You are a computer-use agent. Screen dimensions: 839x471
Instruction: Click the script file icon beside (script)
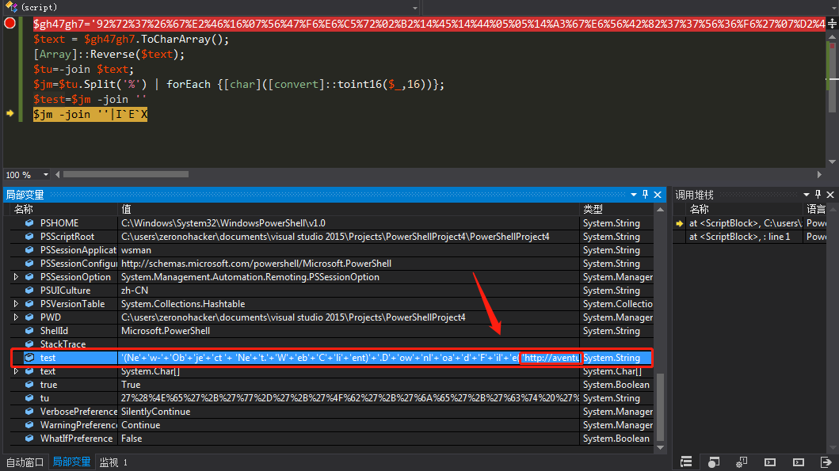pos(11,7)
